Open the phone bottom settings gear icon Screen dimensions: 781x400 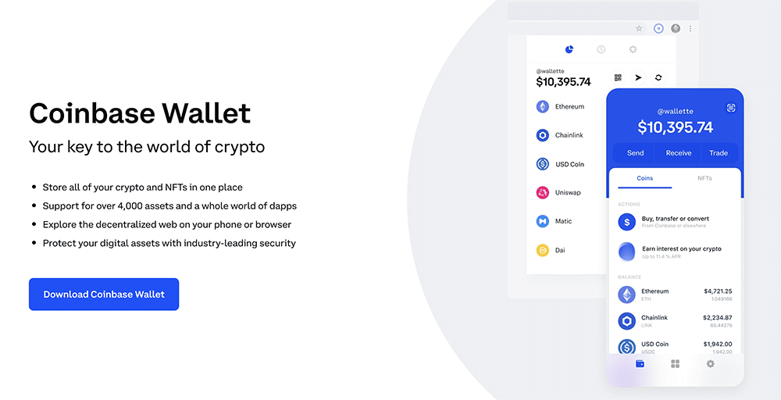[x=710, y=363]
